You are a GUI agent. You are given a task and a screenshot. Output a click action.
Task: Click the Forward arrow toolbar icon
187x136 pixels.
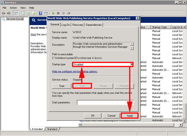pyautogui.click(x=8, y=13)
